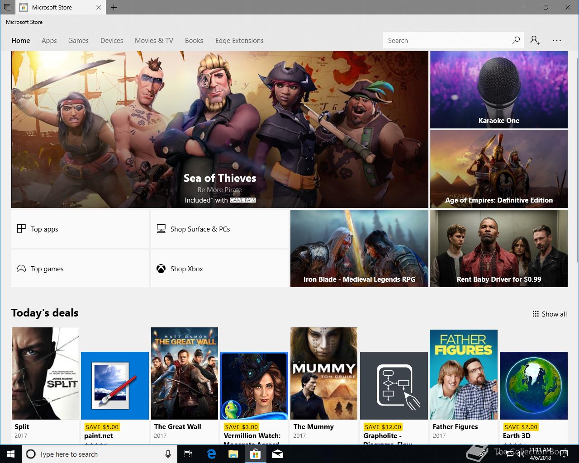Image resolution: width=579 pixels, height=463 pixels.
Task: Open File Explorer from the taskbar
Action: [x=233, y=454]
